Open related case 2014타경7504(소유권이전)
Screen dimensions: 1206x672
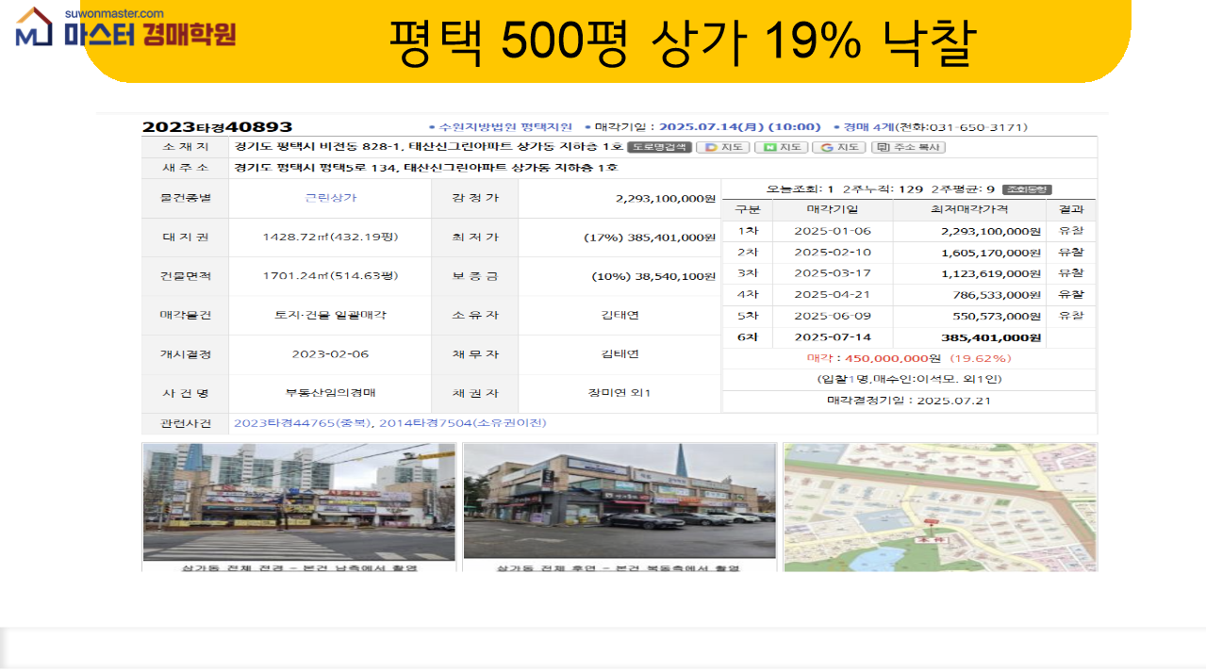tap(462, 423)
